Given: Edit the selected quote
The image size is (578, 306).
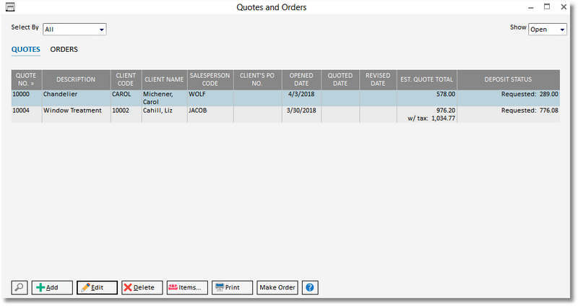Looking at the screenshot, I should pyautogui.click(x=97, y=287).
